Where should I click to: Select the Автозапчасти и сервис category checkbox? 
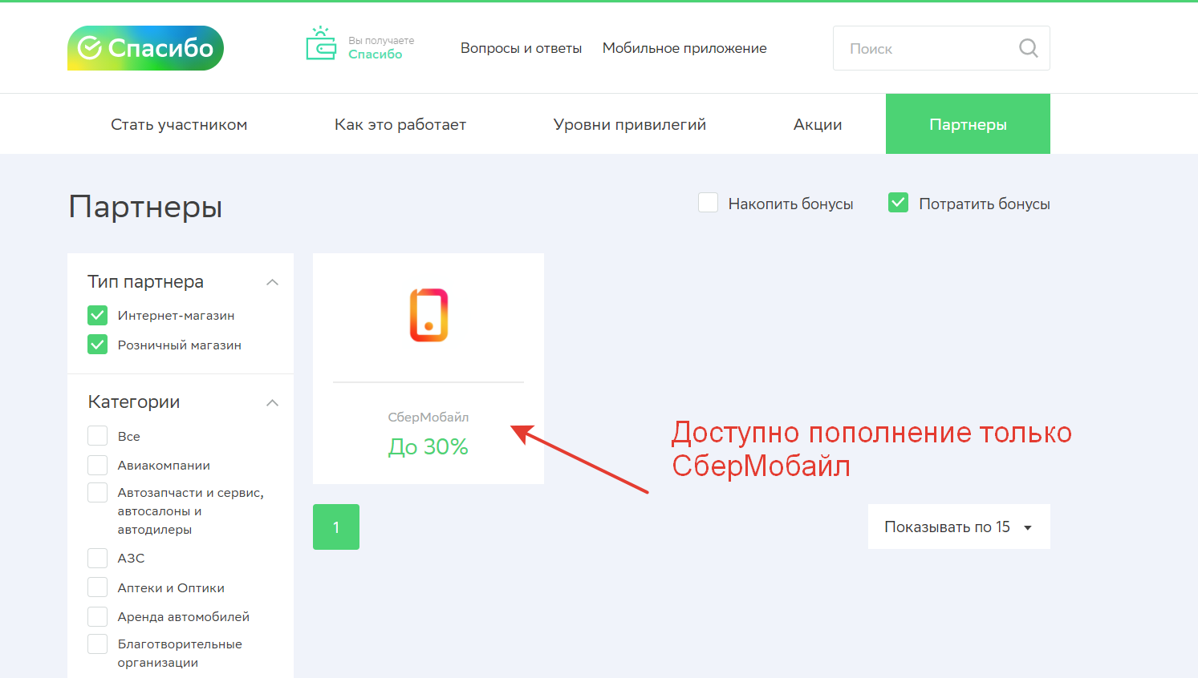[97, 492]
